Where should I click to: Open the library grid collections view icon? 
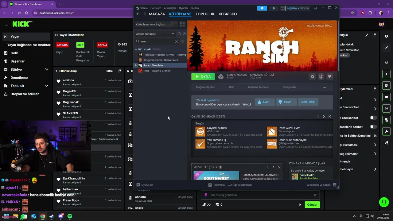tap(182, 24)
